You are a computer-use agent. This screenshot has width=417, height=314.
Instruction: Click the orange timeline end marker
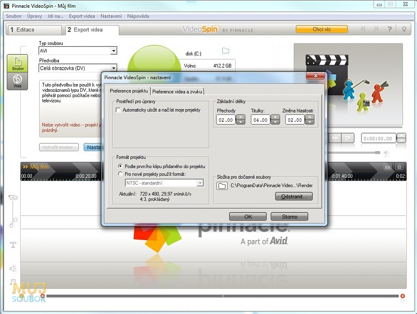(403, 296)
